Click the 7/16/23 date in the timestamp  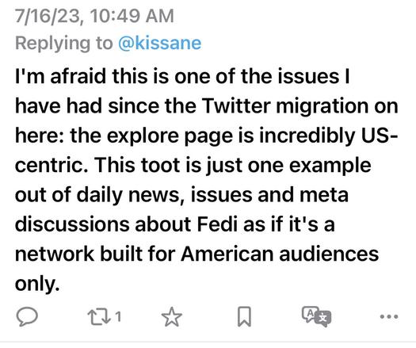click(x=48, y=16)
